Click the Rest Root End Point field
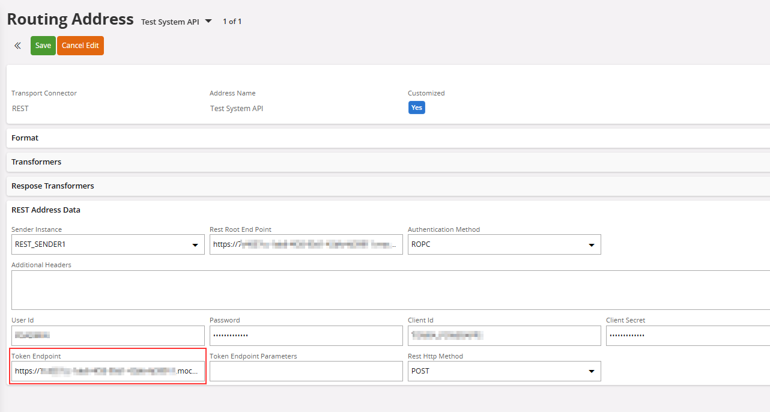The width and height of the screenshot is (770, 412). [306, 244]
